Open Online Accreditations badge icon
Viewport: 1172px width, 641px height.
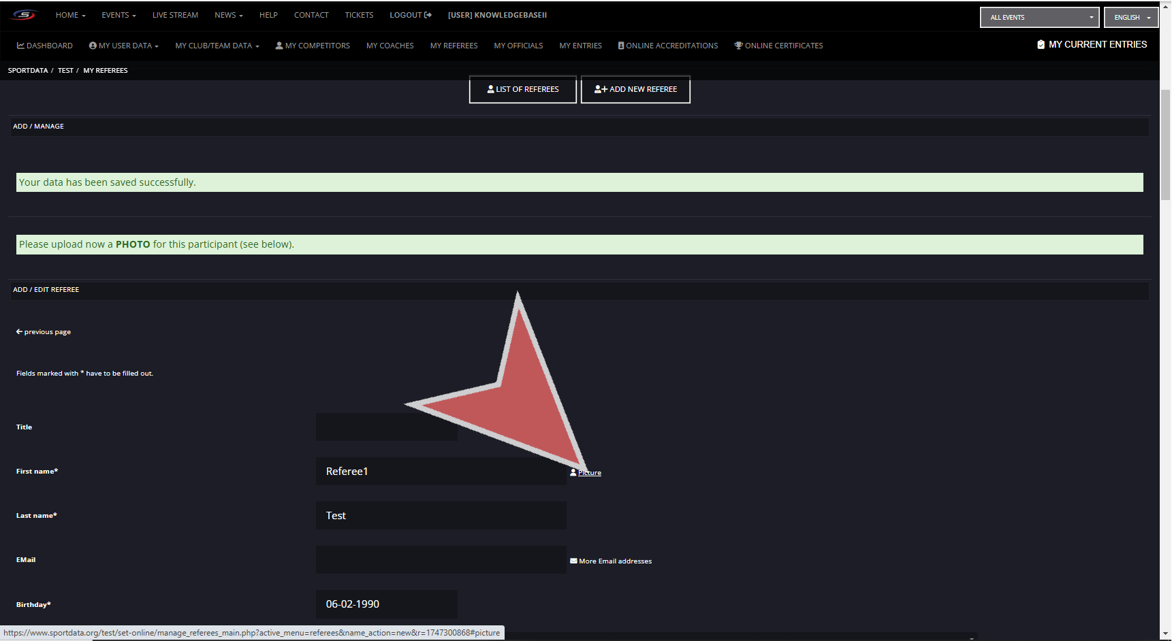point(621,46)
